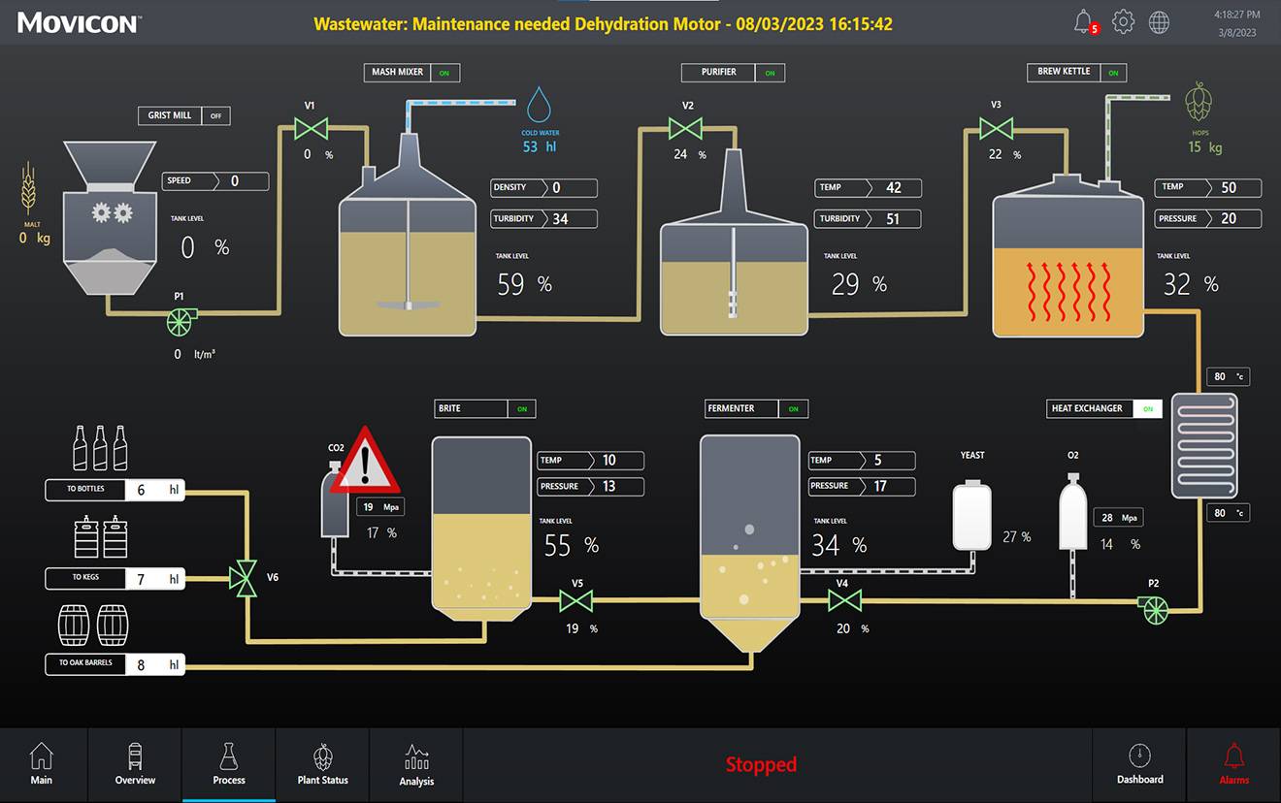The image size is (1281, 803).
Task: Expand the PRESSURE field of the Fermenter
Action: 861,486
